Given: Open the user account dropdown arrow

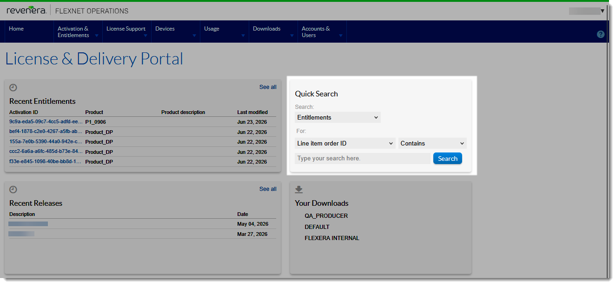Looking at the screenshot, I should click(603, 11).
